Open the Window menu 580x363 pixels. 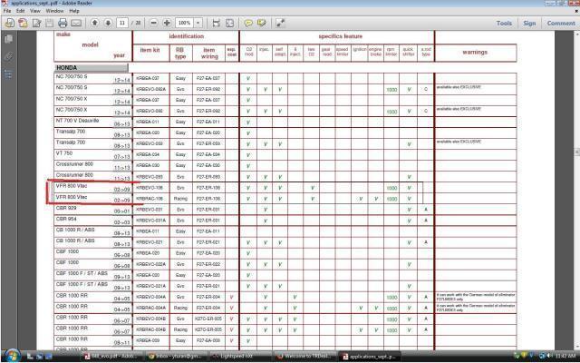[54, 11]
